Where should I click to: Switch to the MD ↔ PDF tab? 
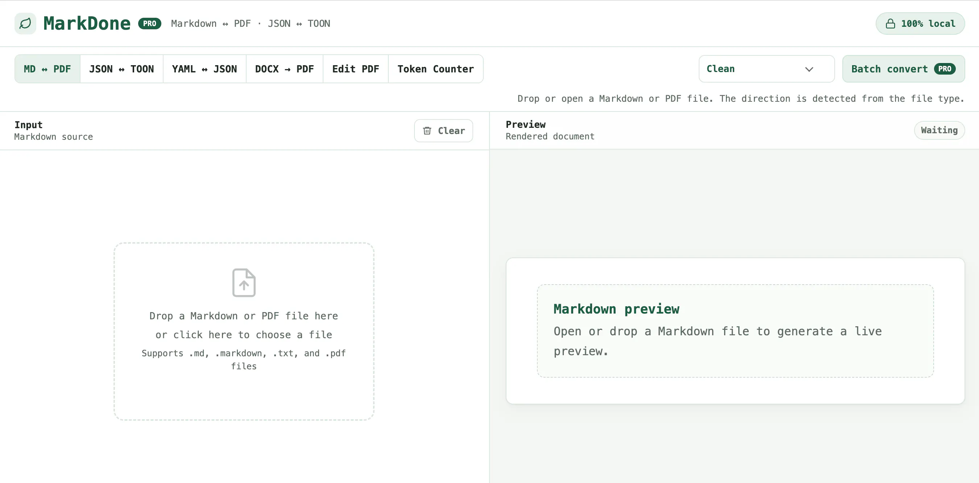tap(47, 69)
